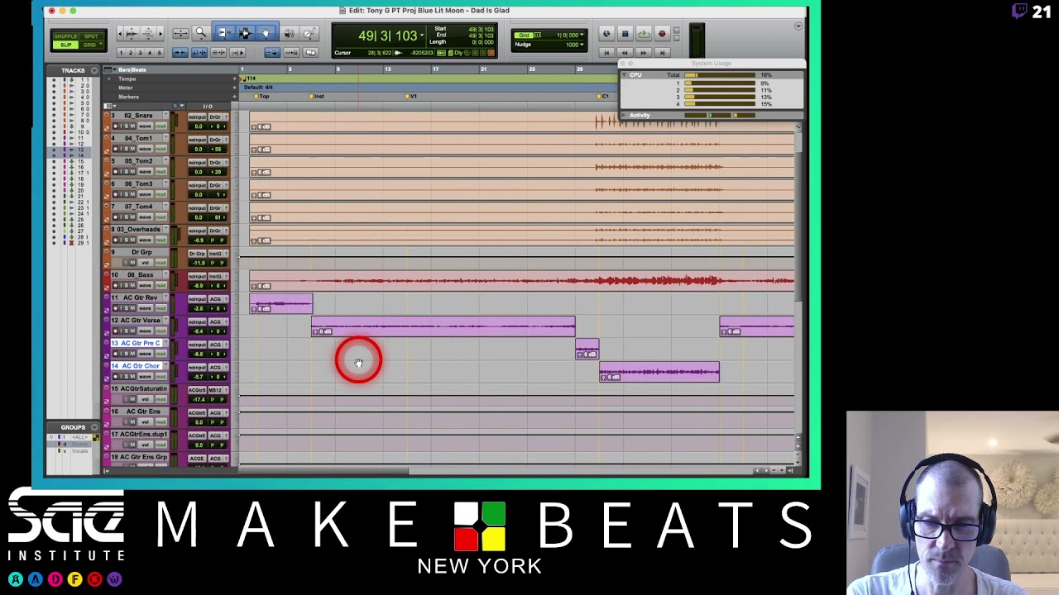Click horizontal zoom in arrow
Screen dimensions: 1059x595
pyautogui.click(x=161, y=33)
